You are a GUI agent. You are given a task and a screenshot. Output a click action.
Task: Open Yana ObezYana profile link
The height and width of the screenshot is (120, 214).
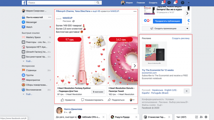pos(82,11)
